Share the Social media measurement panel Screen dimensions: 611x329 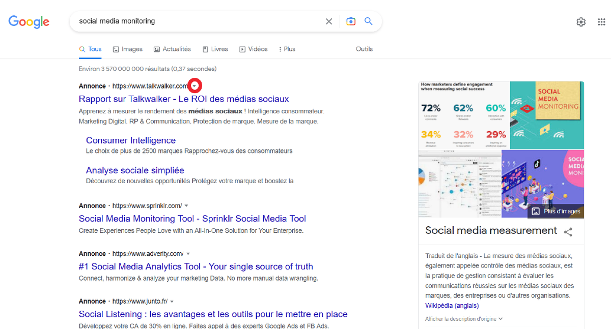pos(568,232)
